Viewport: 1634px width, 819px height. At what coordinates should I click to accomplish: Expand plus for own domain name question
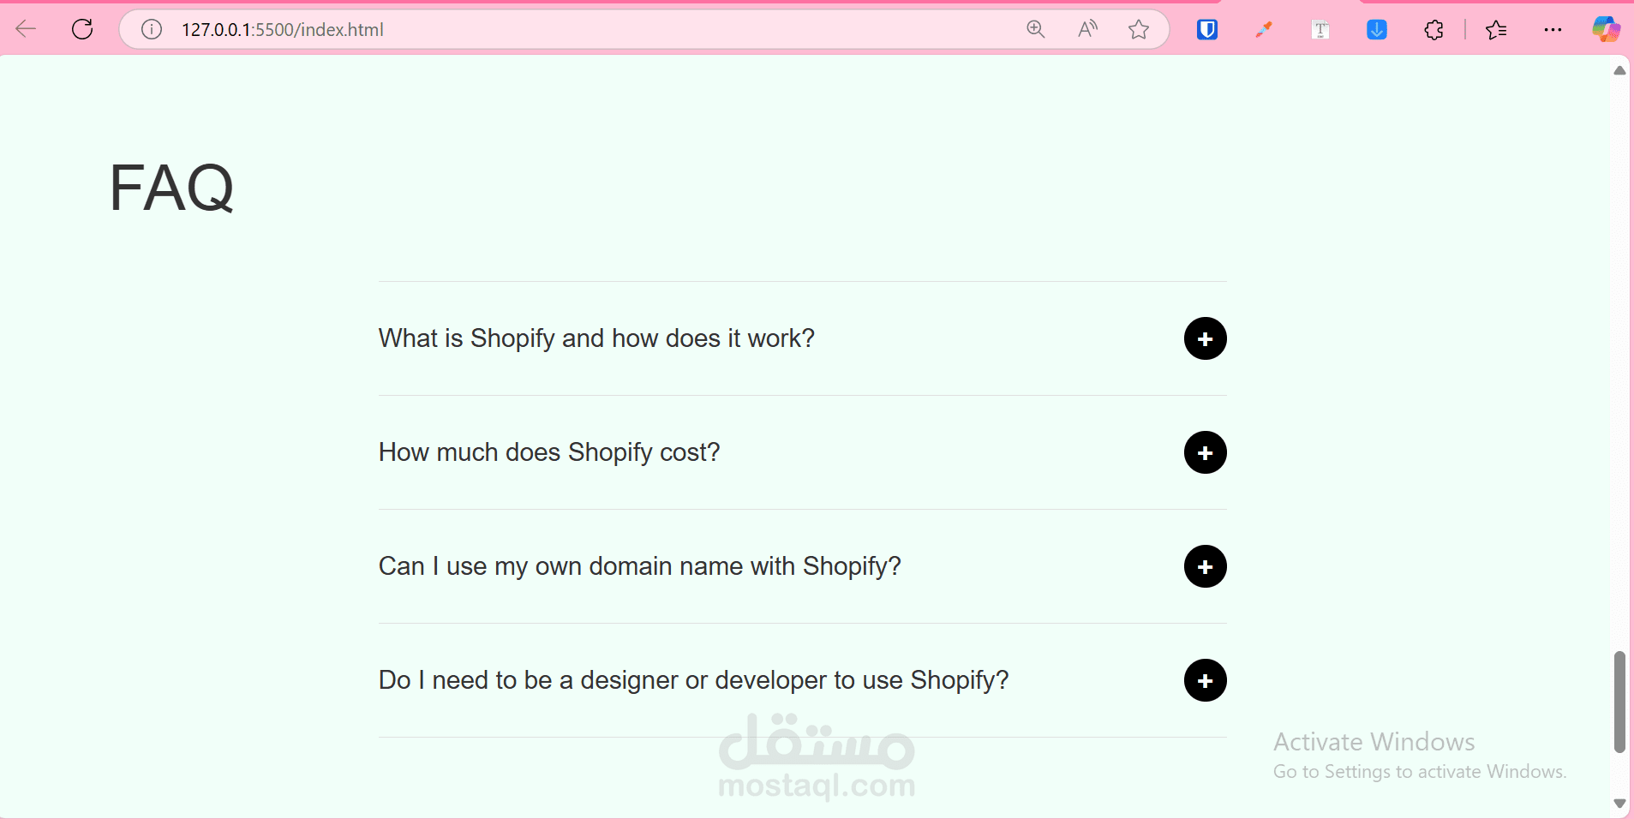point(1206,566)
